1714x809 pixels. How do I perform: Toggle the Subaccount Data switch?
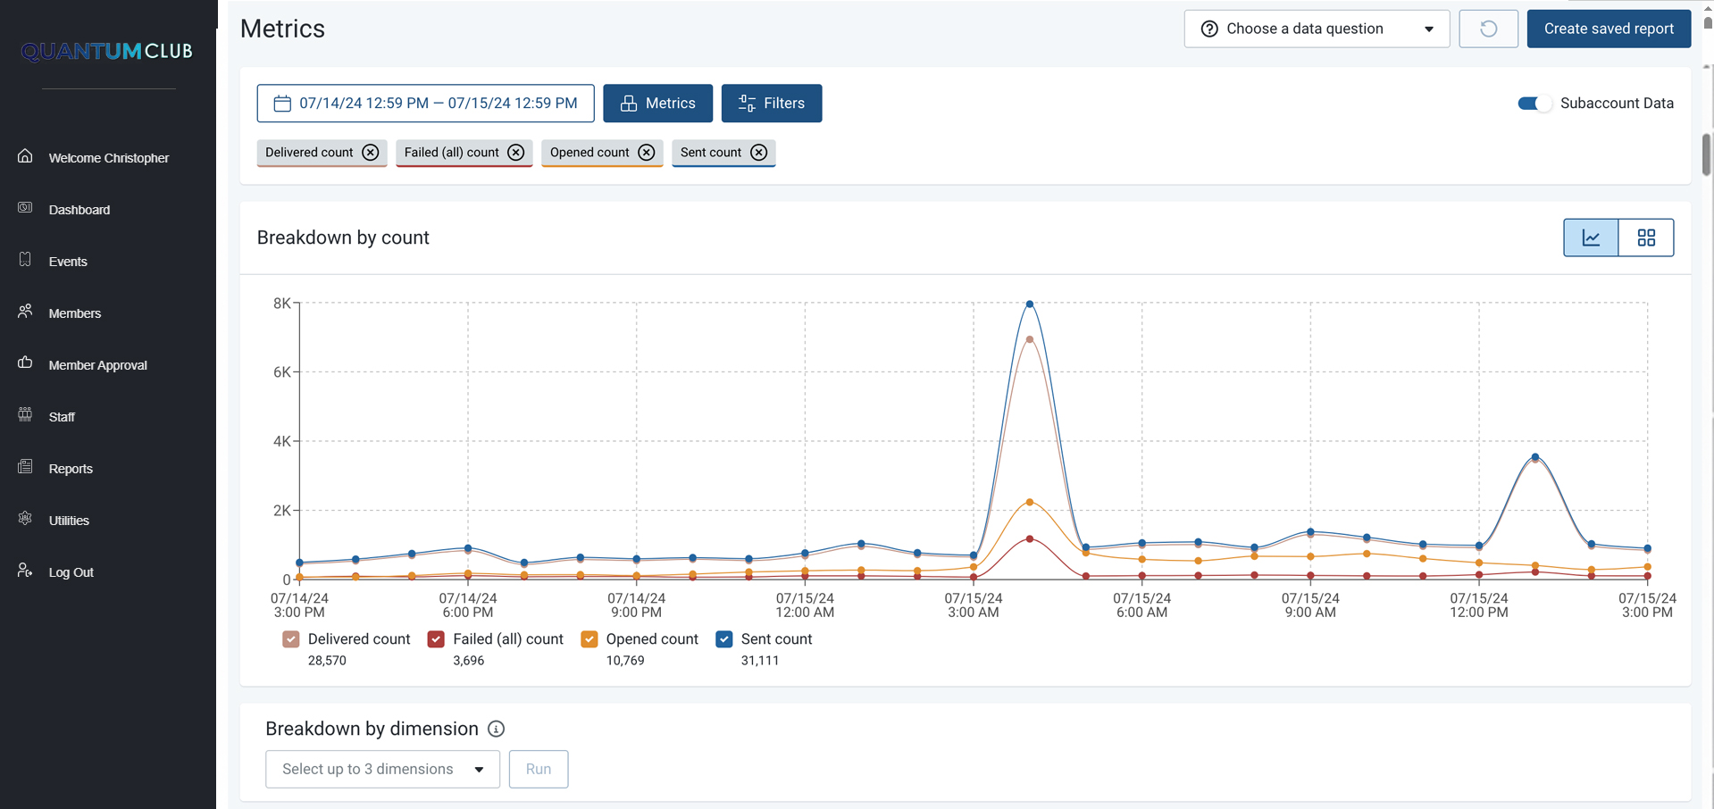(1534, 104)
